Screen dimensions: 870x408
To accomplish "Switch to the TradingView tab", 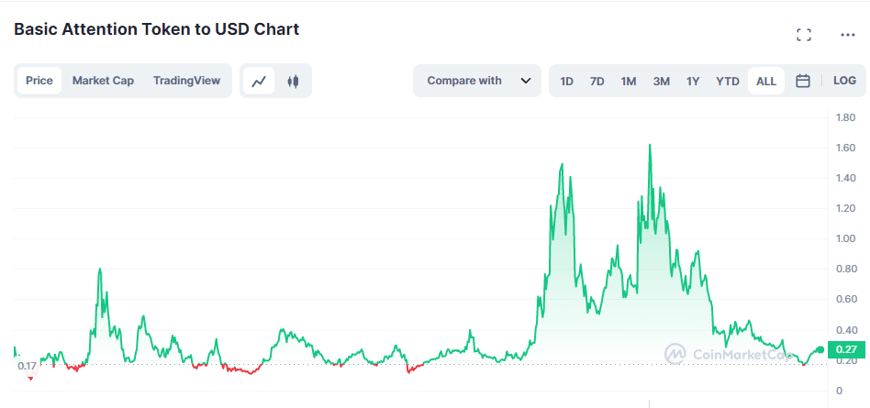I will (x=186, y=81).
